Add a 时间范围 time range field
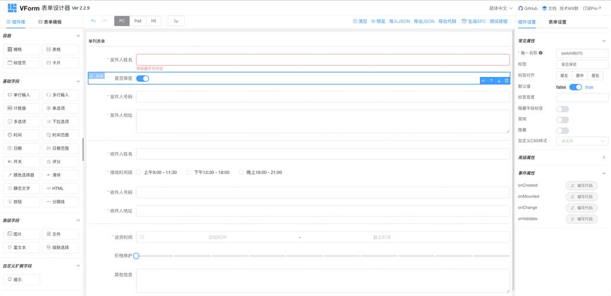The width and height of the screenshot is (611, 296). (60, 135)
